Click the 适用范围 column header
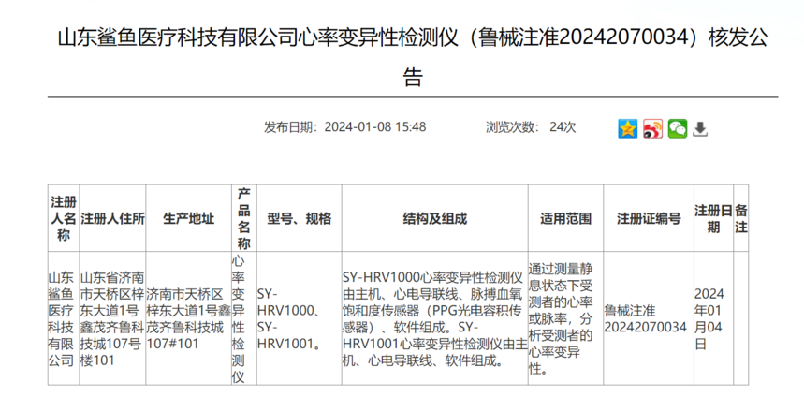 [565, 218]
